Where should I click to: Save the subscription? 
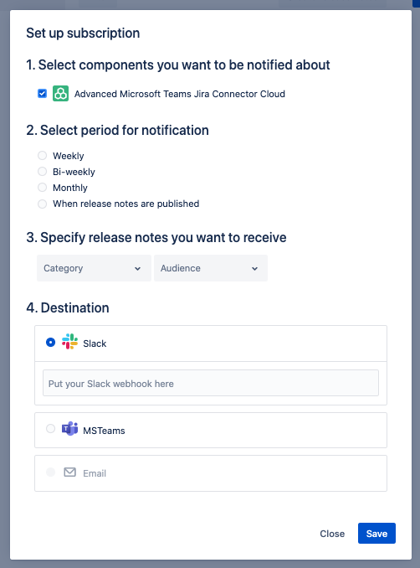[376, 533]
